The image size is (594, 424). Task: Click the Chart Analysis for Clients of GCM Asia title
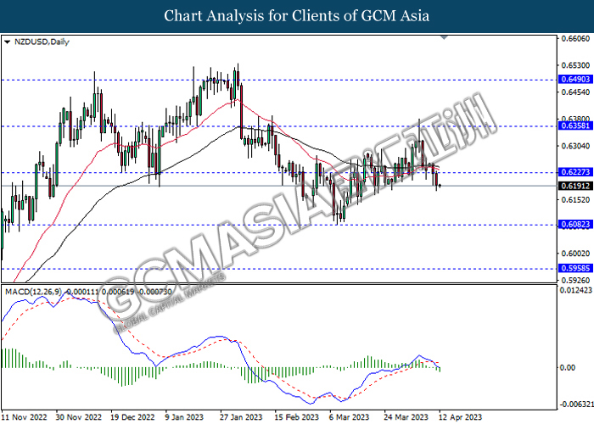coord(297,16)
